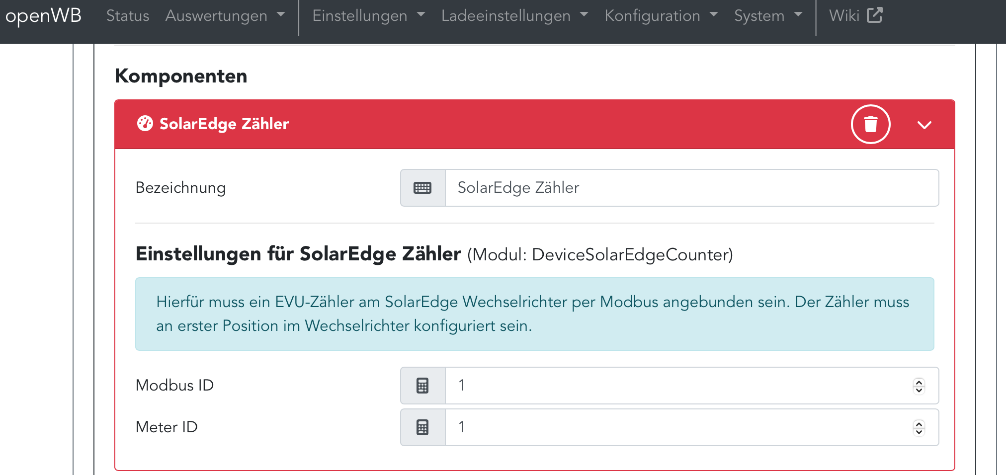Screen dimensions: 1006x475
Task: Click the Bezeichnung label
Action: 180,188
